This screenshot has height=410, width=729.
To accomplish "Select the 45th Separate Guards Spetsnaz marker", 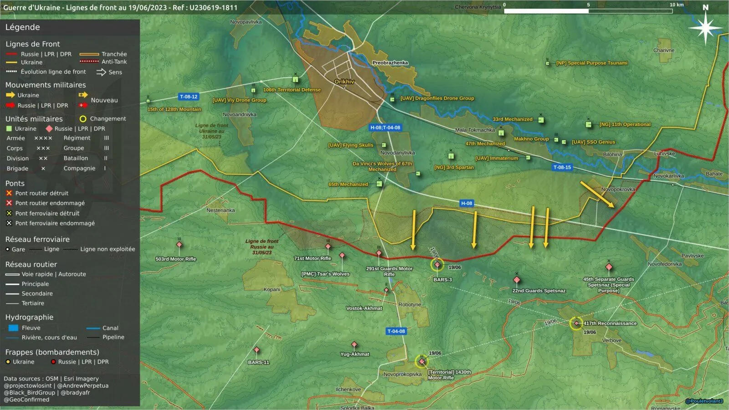I will [609, 267].
